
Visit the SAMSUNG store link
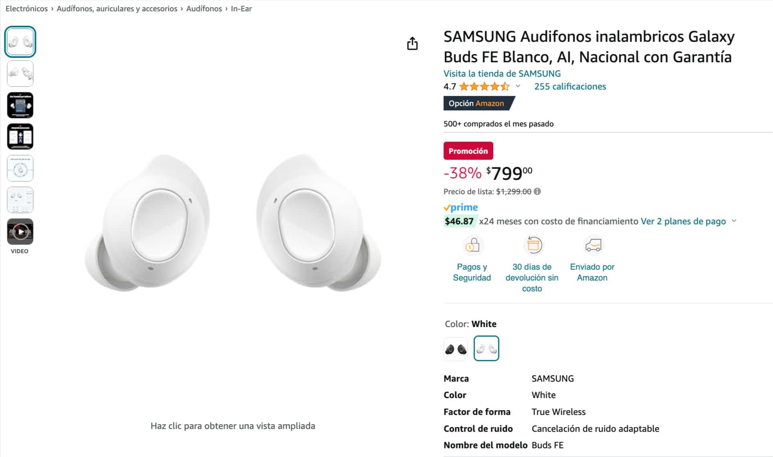coord(502,73)
